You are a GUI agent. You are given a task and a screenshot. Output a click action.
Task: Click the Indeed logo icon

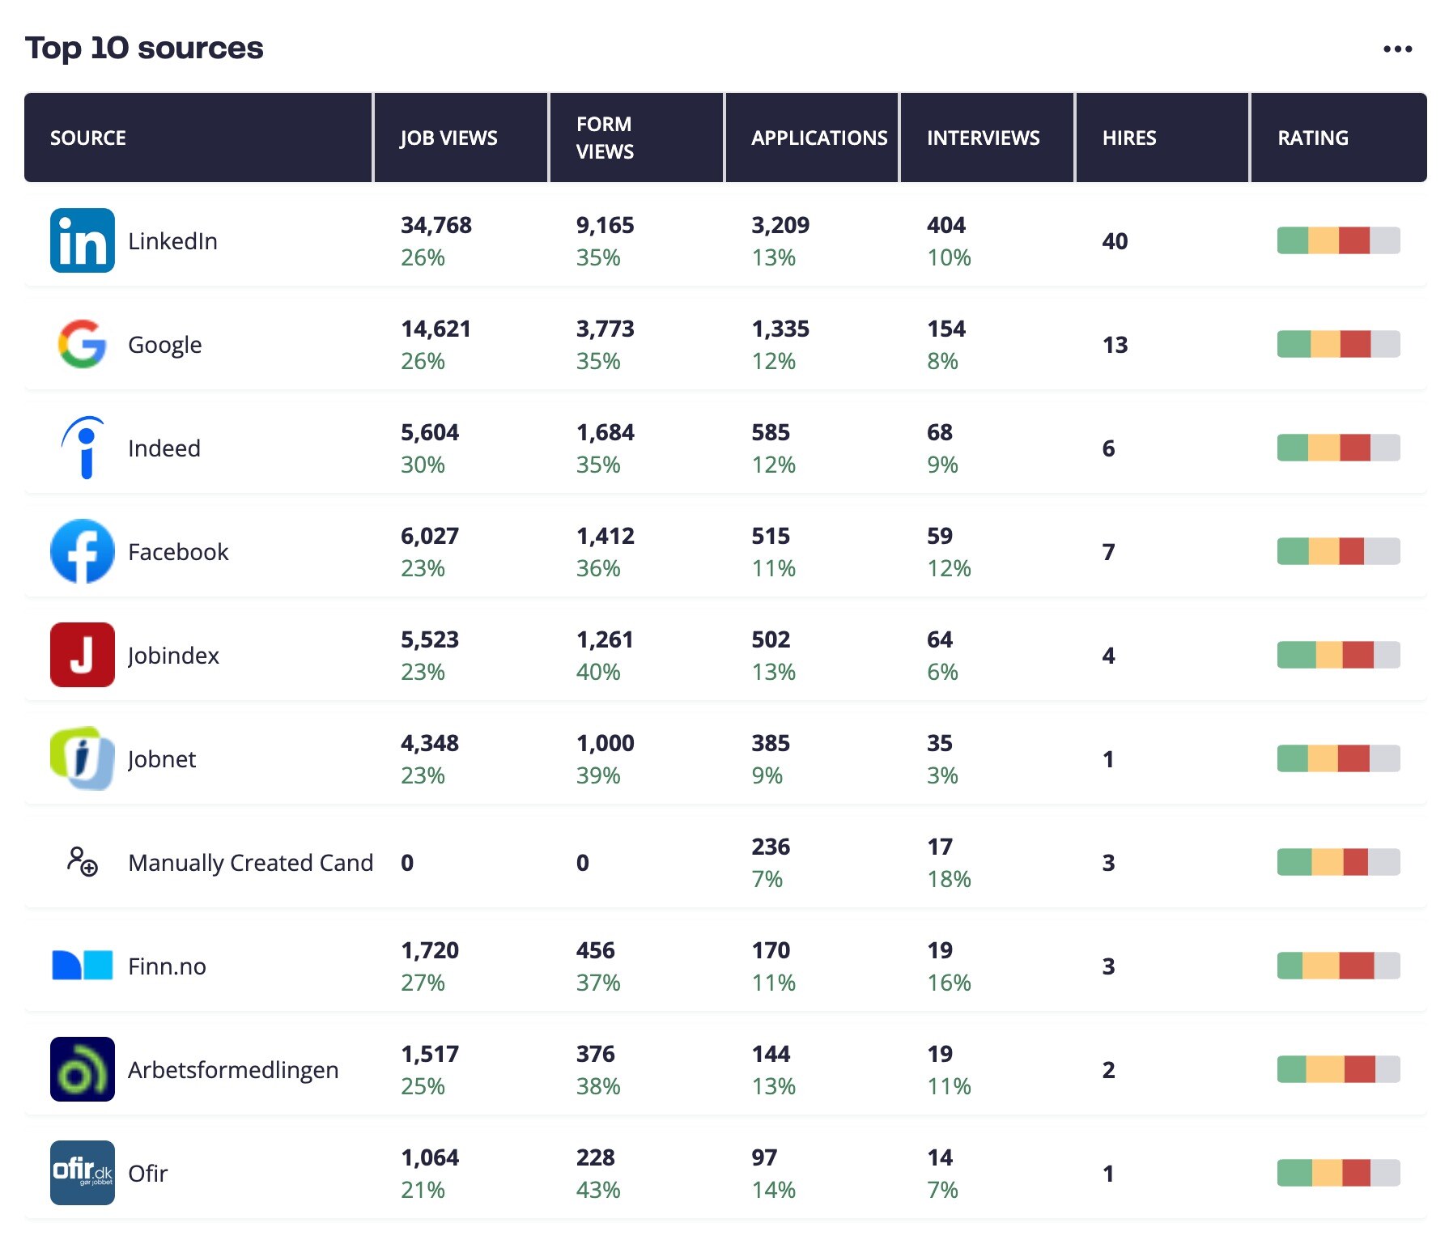coord(83,448)
